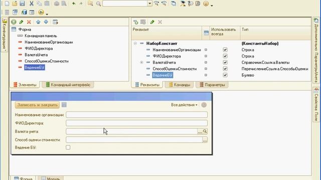Click the Paste clipboard icon
Screen dimensions: 321x180
[x=47, y=3]
